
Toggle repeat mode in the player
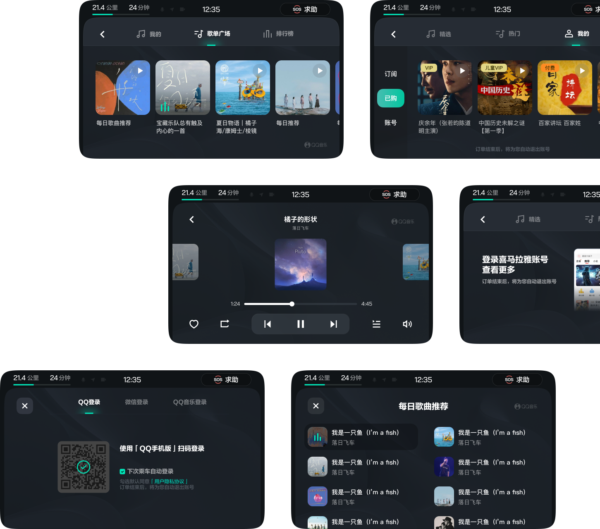coord(225,324)
